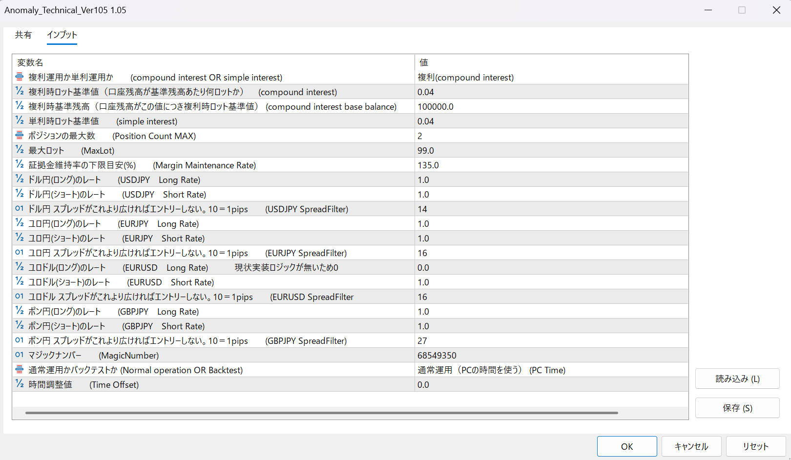Click the リセット button
This screenshot has width=791, height=460.
(755, 446)
